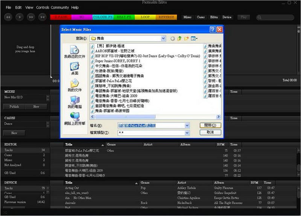Choose the LOOP yellow tab

click(x=145, y=17)
